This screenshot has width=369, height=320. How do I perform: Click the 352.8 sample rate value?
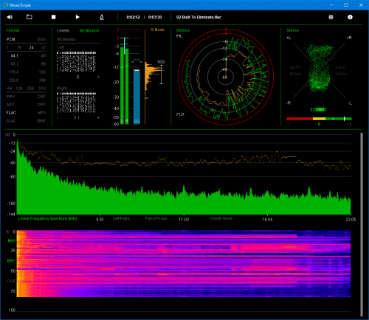pyautogui.click(x=13, y=80)
